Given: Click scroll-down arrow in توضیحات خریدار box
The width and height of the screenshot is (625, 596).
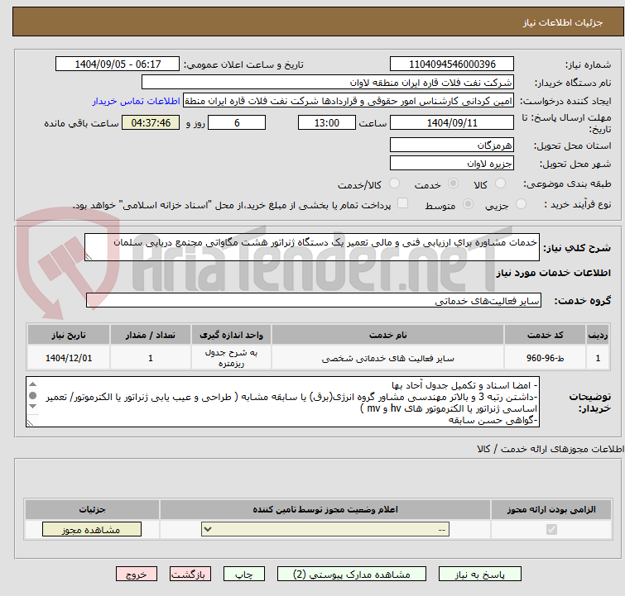Looking at the screenshot, I should (33, 406).
